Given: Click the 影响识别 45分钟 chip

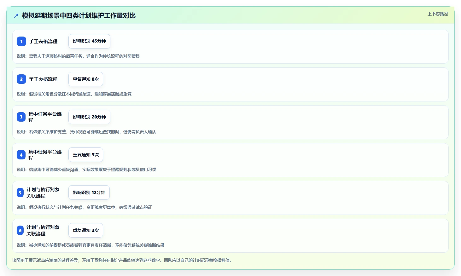Looking at the screenshot, I should pyautogui.click(x=89, y=41).
